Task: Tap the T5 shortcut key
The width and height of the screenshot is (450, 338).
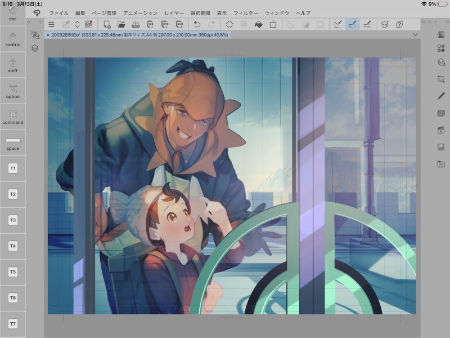Action: pos(13,272)
